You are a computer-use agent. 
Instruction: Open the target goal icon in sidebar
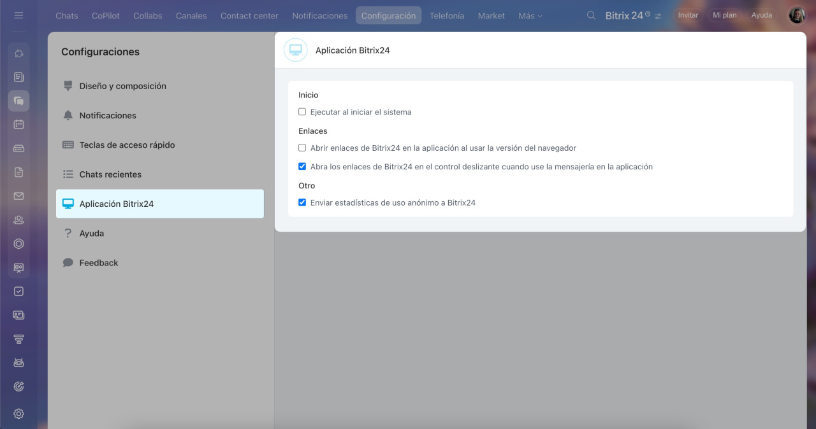tap(18, 386)
